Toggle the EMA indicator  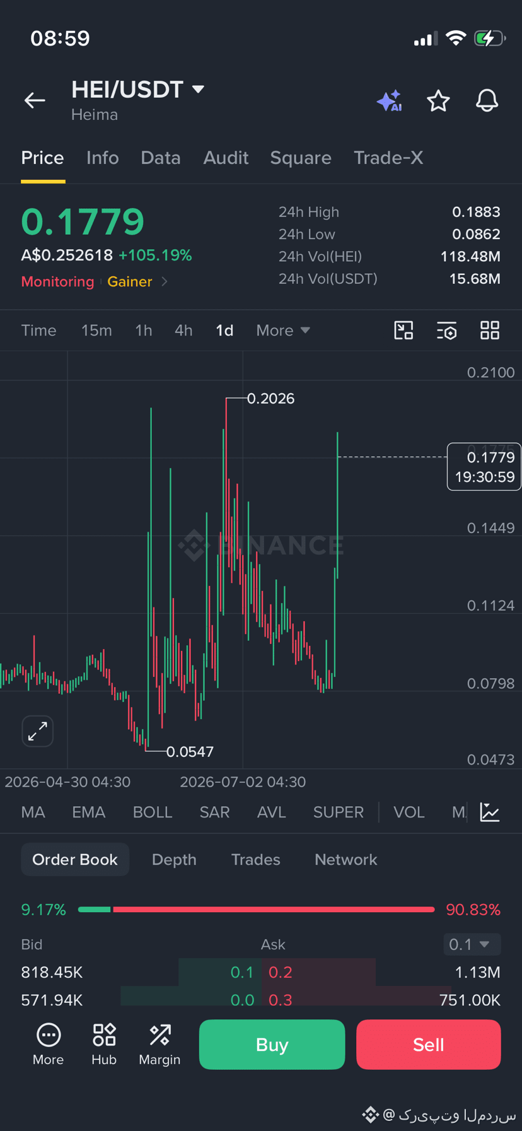pos(88,812)
